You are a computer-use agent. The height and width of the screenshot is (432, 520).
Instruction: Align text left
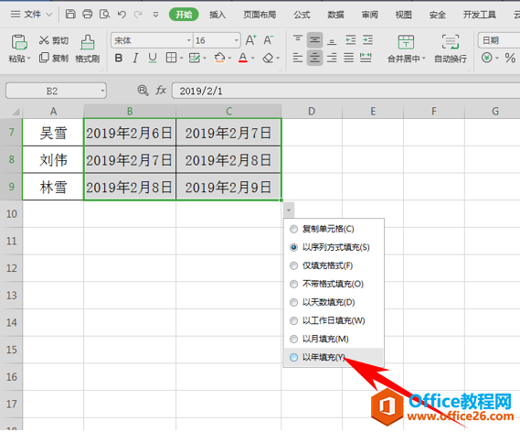[x=298, y=58]
